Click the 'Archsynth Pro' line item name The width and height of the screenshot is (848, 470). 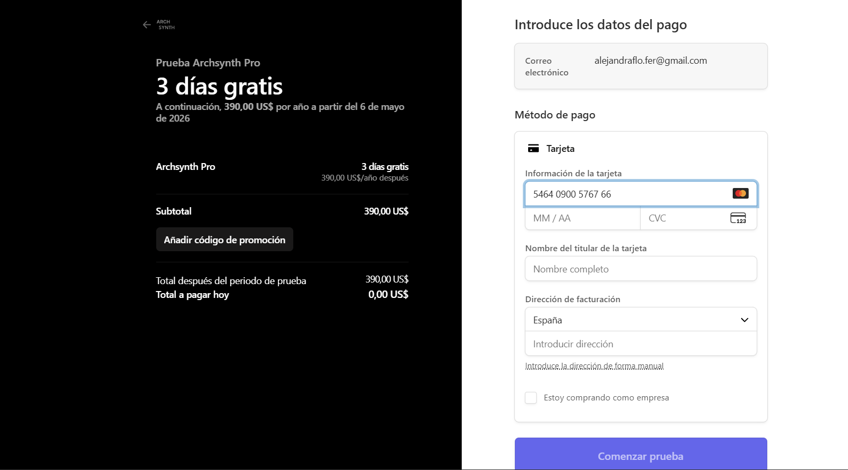pyautogui.click(x=185, y=167)
